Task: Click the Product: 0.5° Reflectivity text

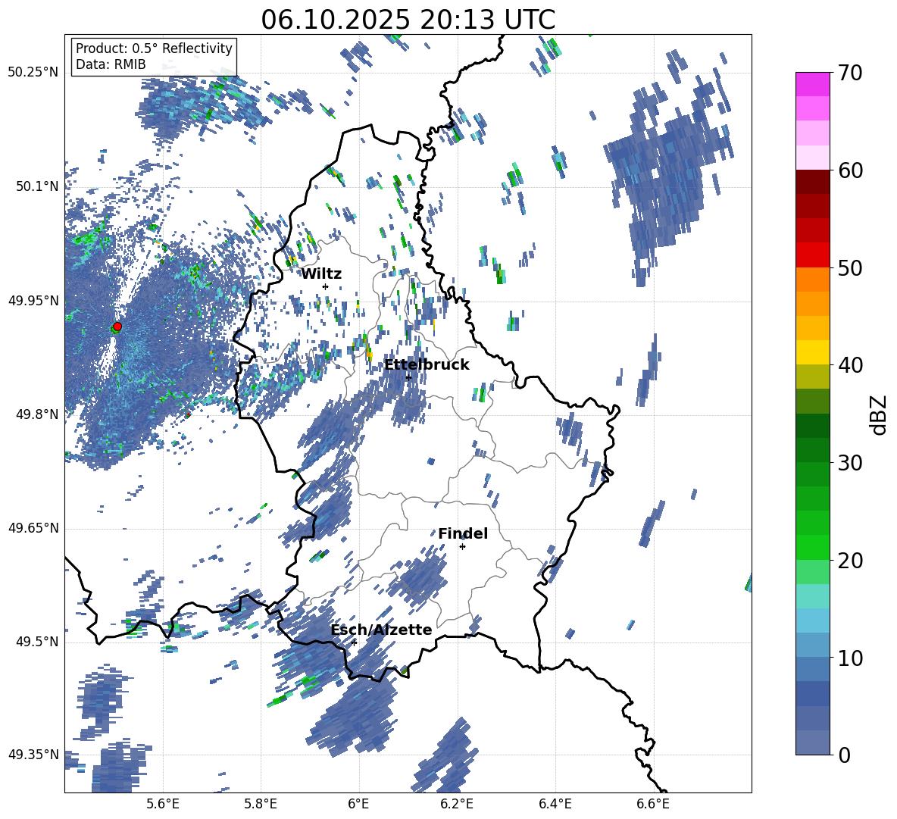Action: tap(154, 48)
